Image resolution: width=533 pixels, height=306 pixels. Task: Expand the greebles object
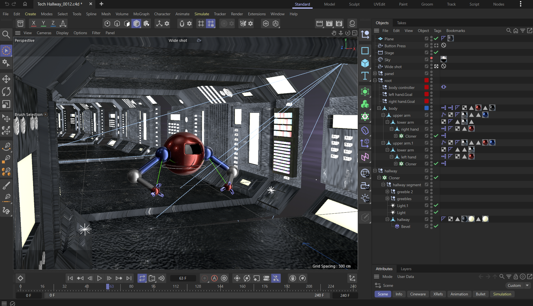[x=387, y=198]
